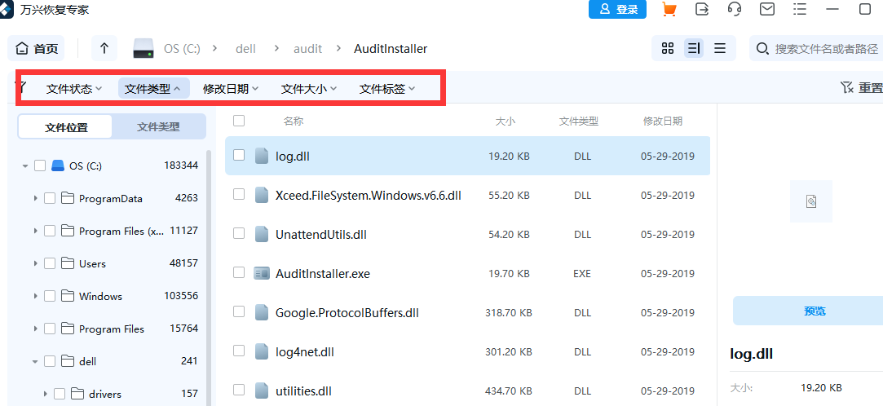Open customer support headset icon
The width and height of the screenshot is (883, 406).
point(735,9)
